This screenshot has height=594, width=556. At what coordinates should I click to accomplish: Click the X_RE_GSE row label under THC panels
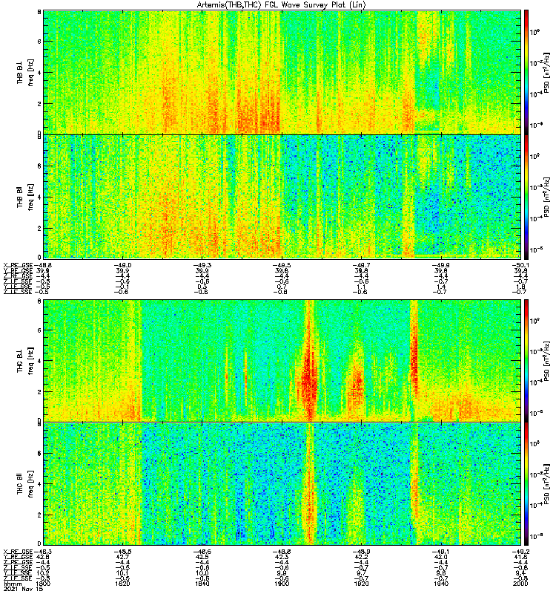[18, 552]
